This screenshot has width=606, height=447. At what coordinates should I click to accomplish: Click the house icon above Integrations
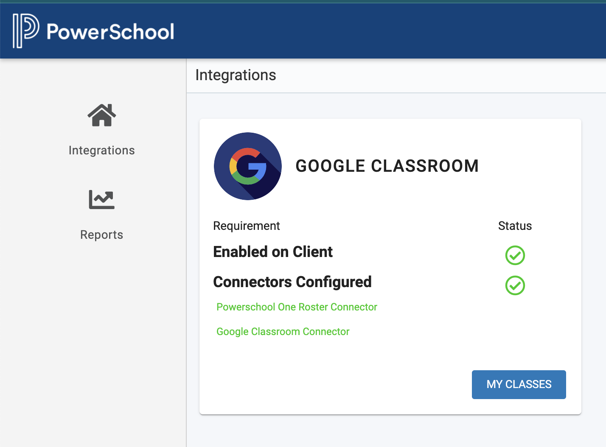(x=102, y=115)
